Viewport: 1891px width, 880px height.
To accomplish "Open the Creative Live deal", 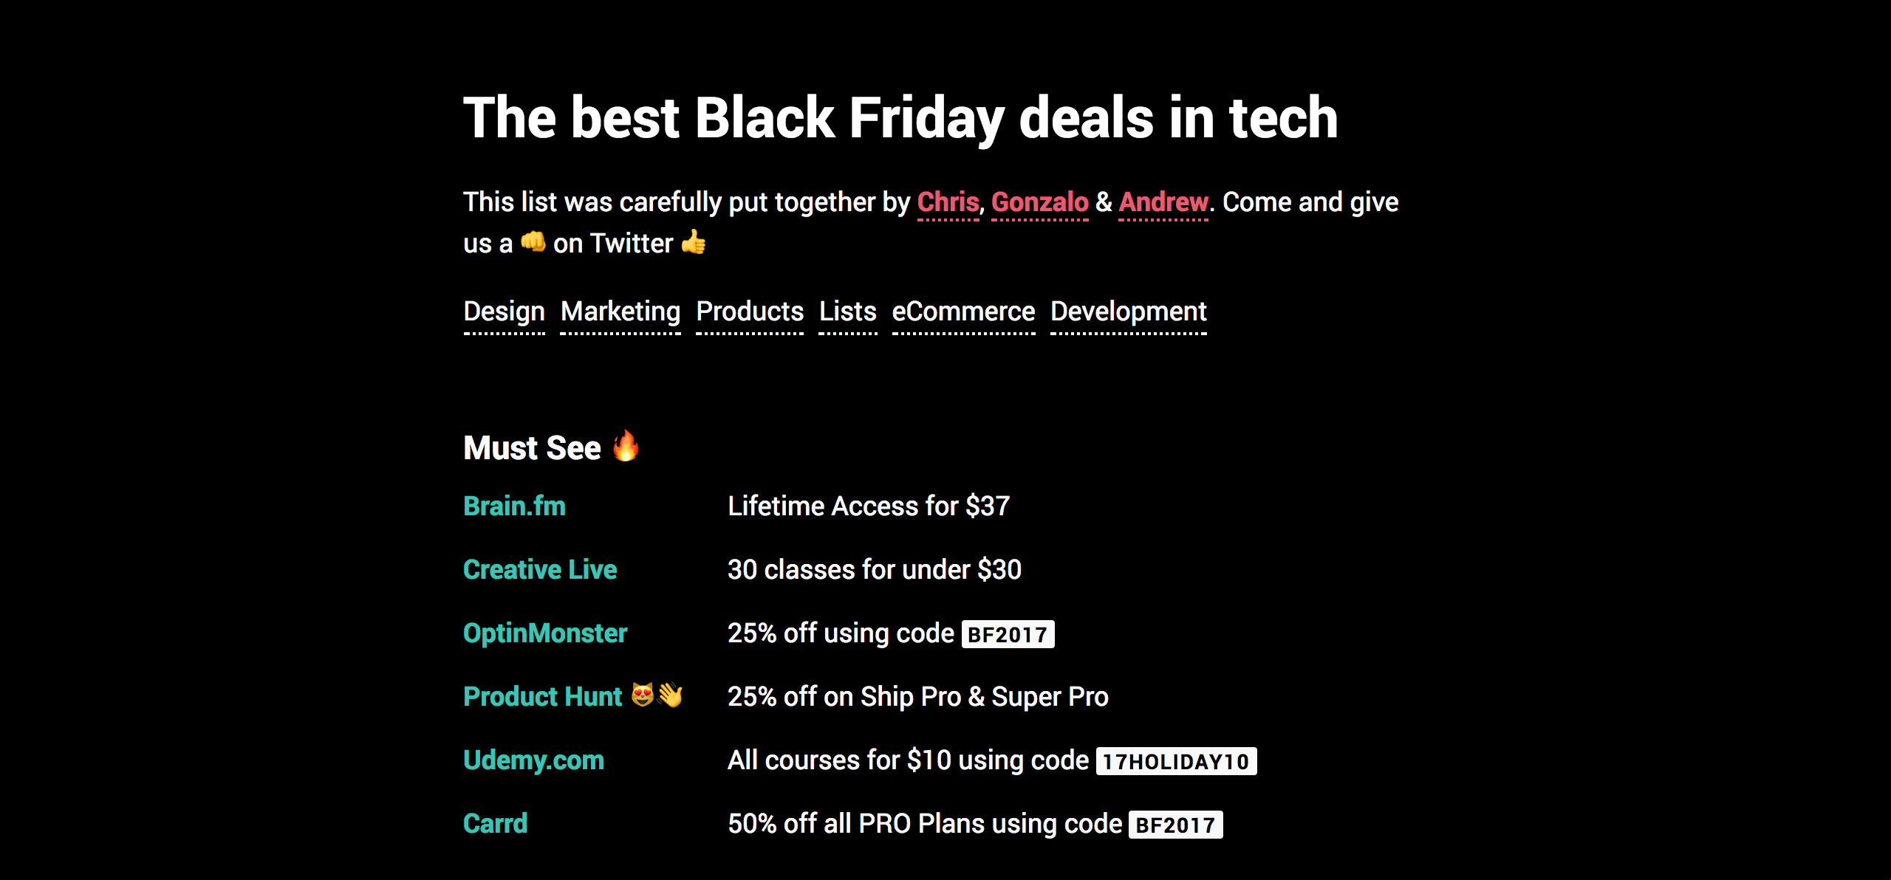I will tap(538, 569).
